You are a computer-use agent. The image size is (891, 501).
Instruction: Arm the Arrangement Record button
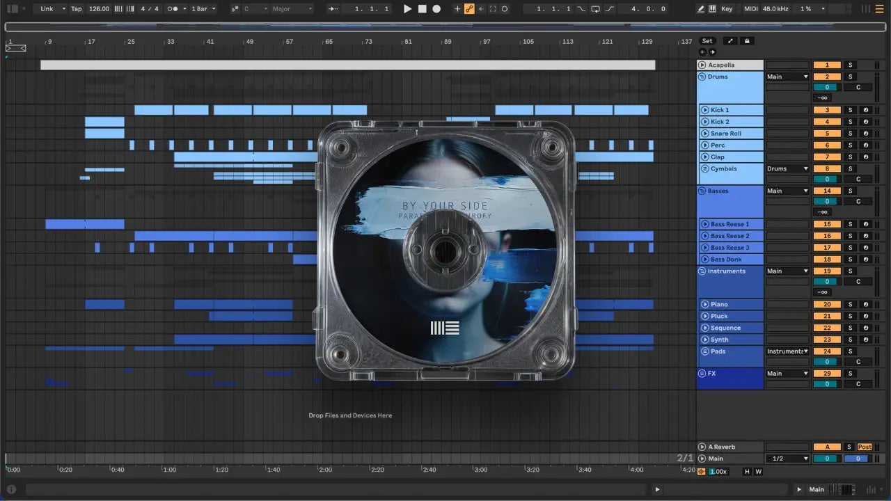click(436, 9)
